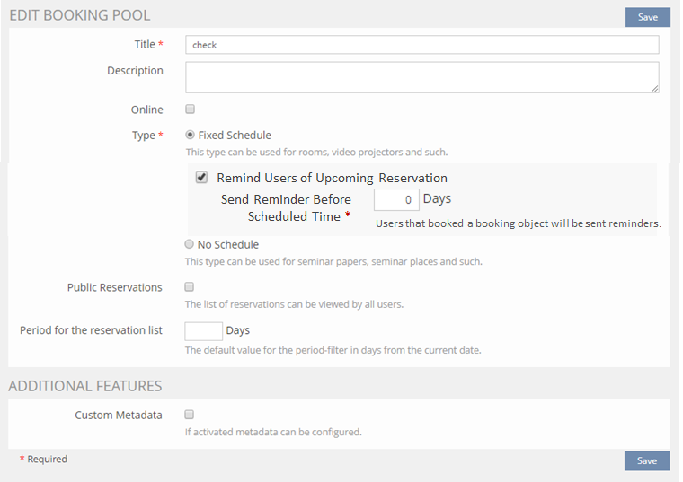Select the Fixed Schedule radio button
The image size is (683, 482).
tap(190, 136)
